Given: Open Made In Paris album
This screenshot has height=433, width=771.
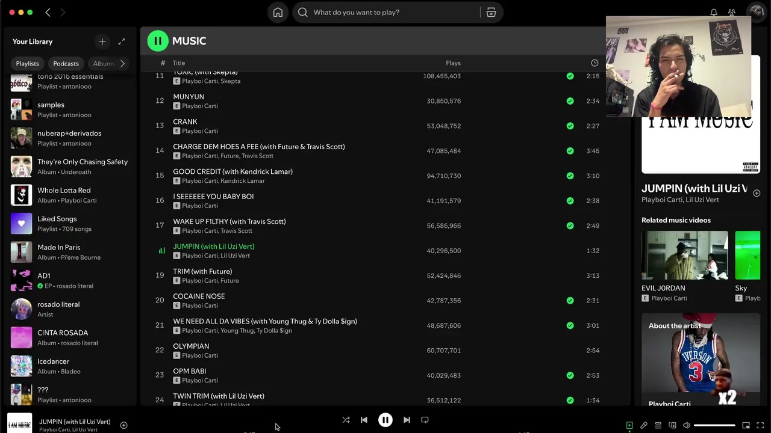Looking at the screenshot, I should pos(71,252).
